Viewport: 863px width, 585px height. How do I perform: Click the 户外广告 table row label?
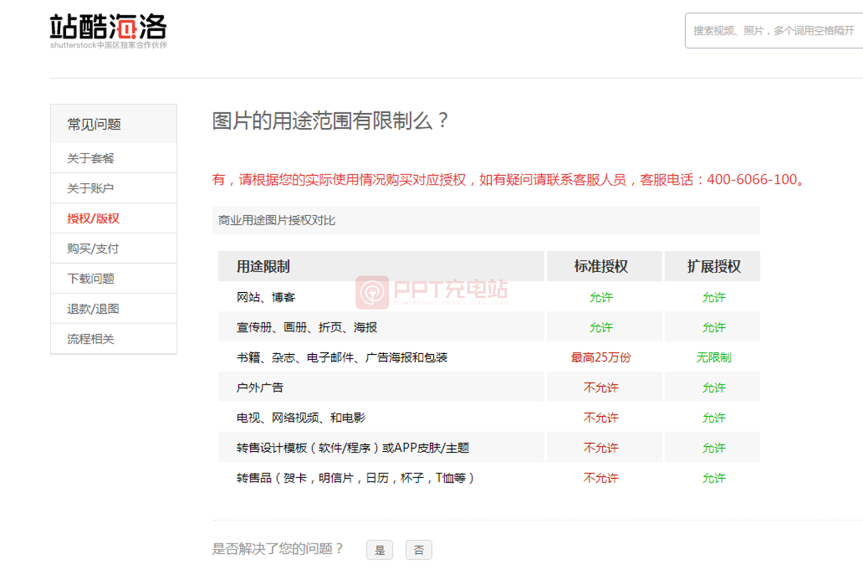click(x=260, y=388)
